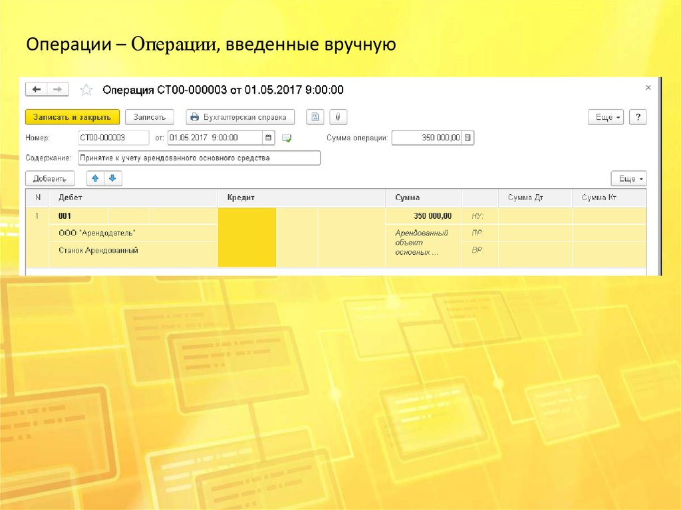681x510 pixels.
Task: Click the Содержание text field
Action: coord(199,158)
